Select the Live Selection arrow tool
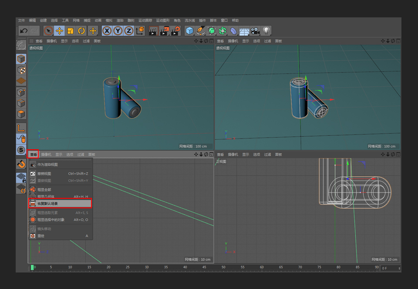418x289 pixels. (47, 30)
